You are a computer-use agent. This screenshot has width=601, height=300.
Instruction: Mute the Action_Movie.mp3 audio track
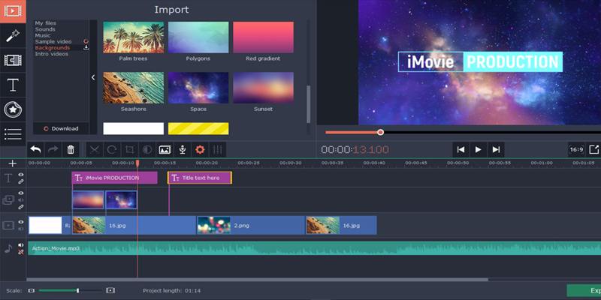(x=21, y=245)
